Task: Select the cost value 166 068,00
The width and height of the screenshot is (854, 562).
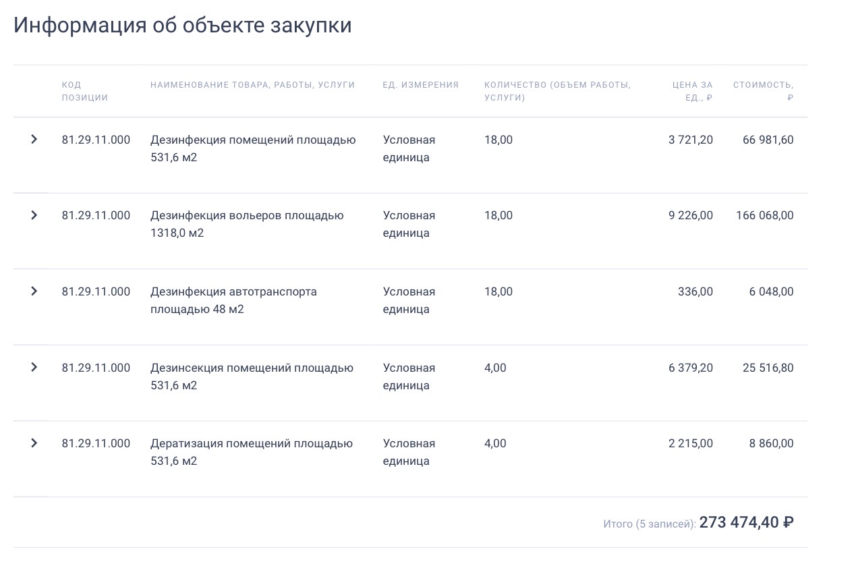Action: coord(764,215)
